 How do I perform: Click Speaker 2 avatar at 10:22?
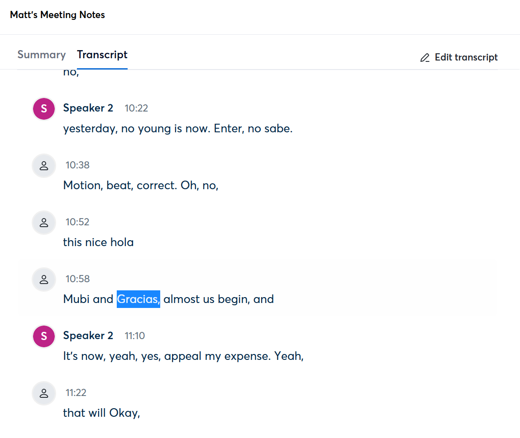pos(44,108)
